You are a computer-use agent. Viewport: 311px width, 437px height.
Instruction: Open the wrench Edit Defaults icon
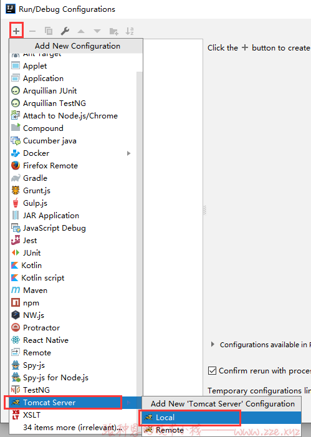65,31
